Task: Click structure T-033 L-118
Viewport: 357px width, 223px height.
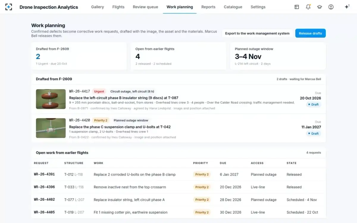Action: [x=74, y=187]
